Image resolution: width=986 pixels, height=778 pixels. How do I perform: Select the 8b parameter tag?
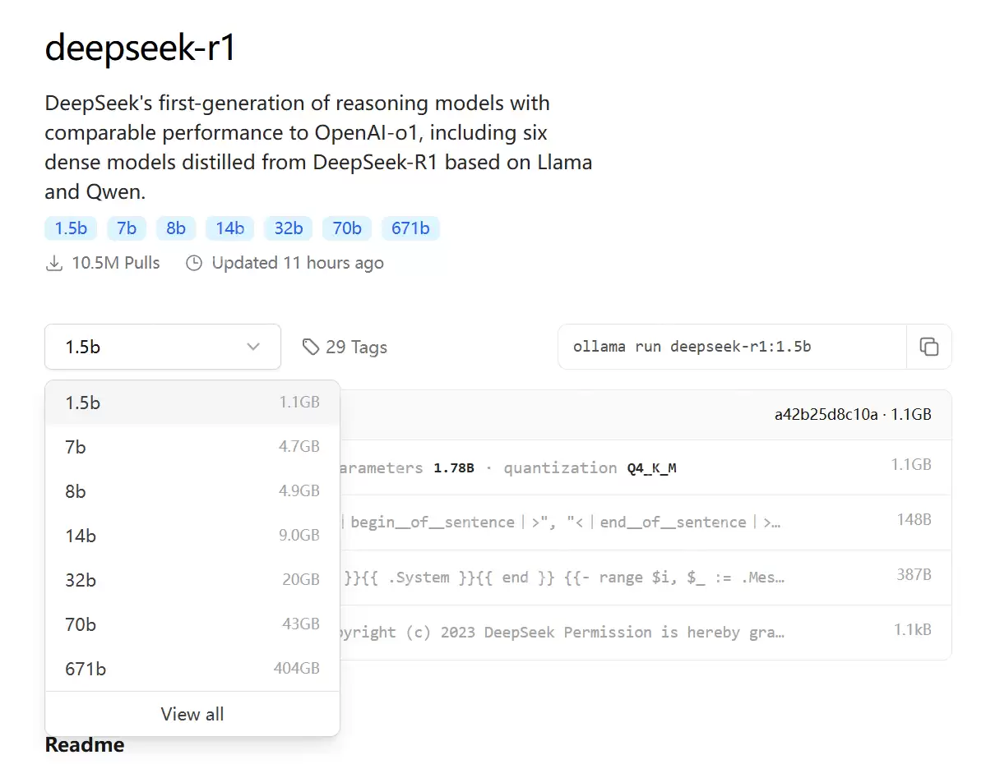tap(175, 228)
